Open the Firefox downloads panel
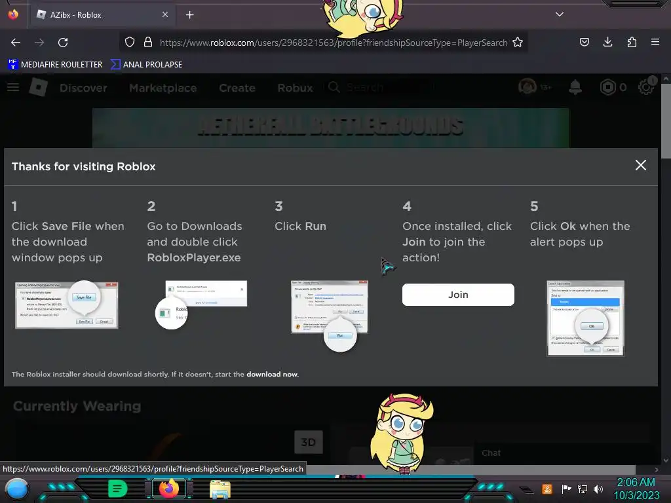The image size is (671, 503). [x=607, y=42]
